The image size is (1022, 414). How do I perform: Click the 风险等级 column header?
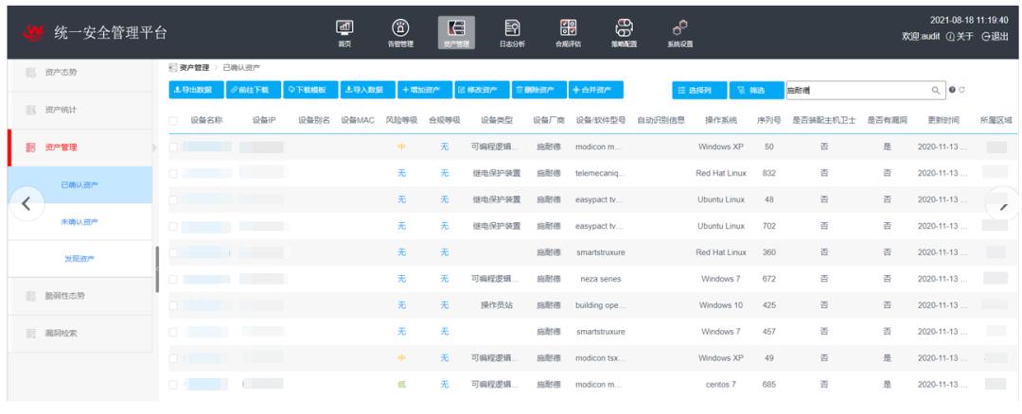click(x=401, y=120)
